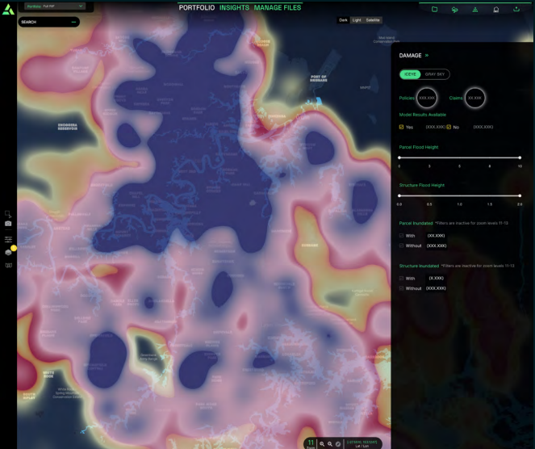This screenshot has width=535, height=449.
Task: Check the With box under Parcel Inundated
Action: [x=402, y=235]
